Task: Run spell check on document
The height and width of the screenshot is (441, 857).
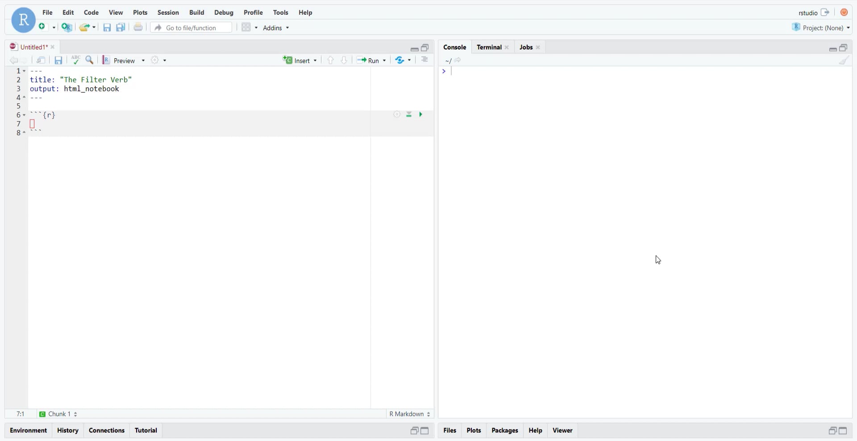Action: tap(76, 60)
